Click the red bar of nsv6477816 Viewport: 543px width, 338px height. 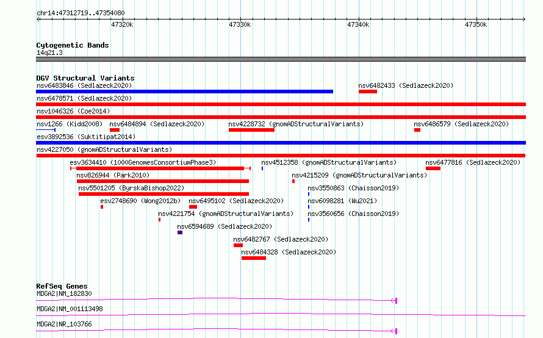tap(433, 168)
